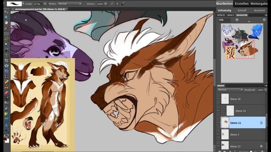Click the brush stroke preview box
Image resolution: width=271 pixels, height=152 pixels.
[x=14, y=4]
